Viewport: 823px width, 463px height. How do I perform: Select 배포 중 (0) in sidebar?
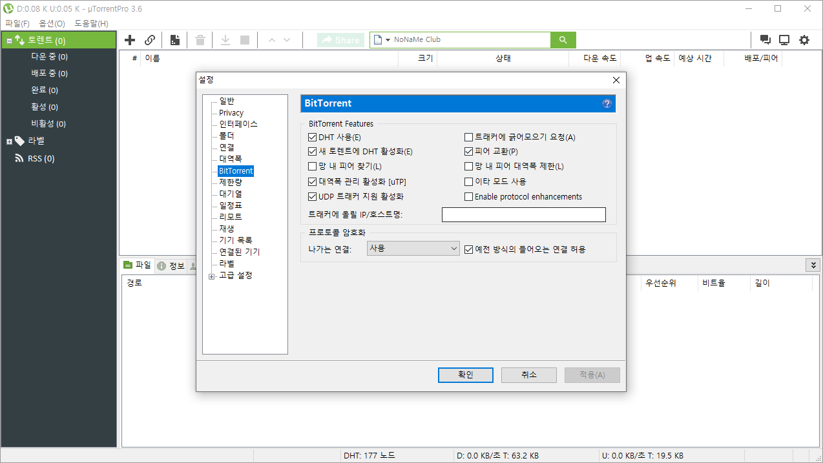tap(49, 74)
